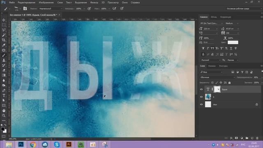This screenshot has width=263, height=148.
Task: Open the workspace switcher button
Action: coord(243,9)
